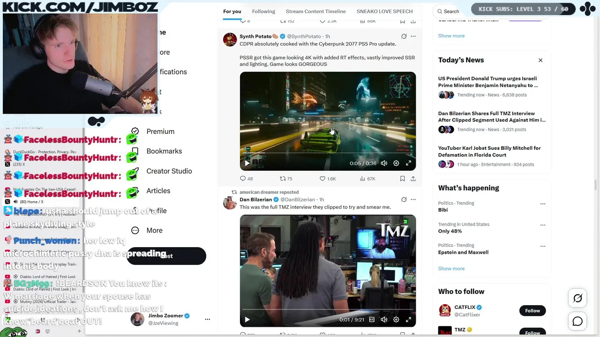
Task: Follow the CATFLIX account
Action: tap(532, 311)
